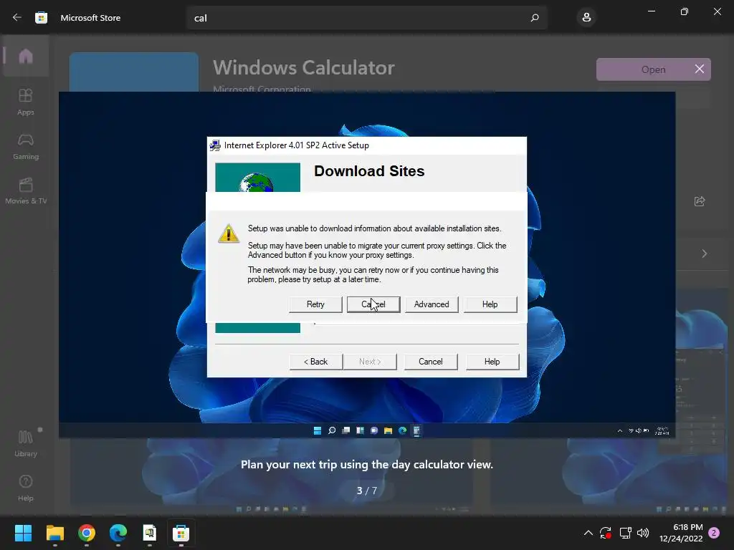Go back with the Microsoft Store back arrow
This screenshot has height=550, width=734.
pos(17,18)
